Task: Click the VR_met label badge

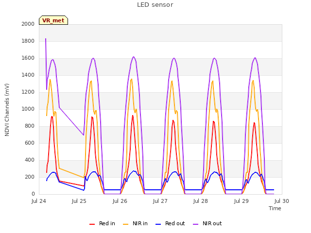Action: point(53,20)
